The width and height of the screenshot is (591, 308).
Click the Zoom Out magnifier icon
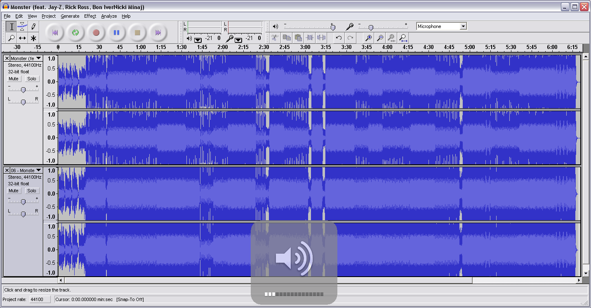click(x=380, y=38)
